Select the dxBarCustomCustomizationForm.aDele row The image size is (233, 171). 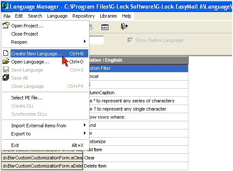click(x=42, y=166)
